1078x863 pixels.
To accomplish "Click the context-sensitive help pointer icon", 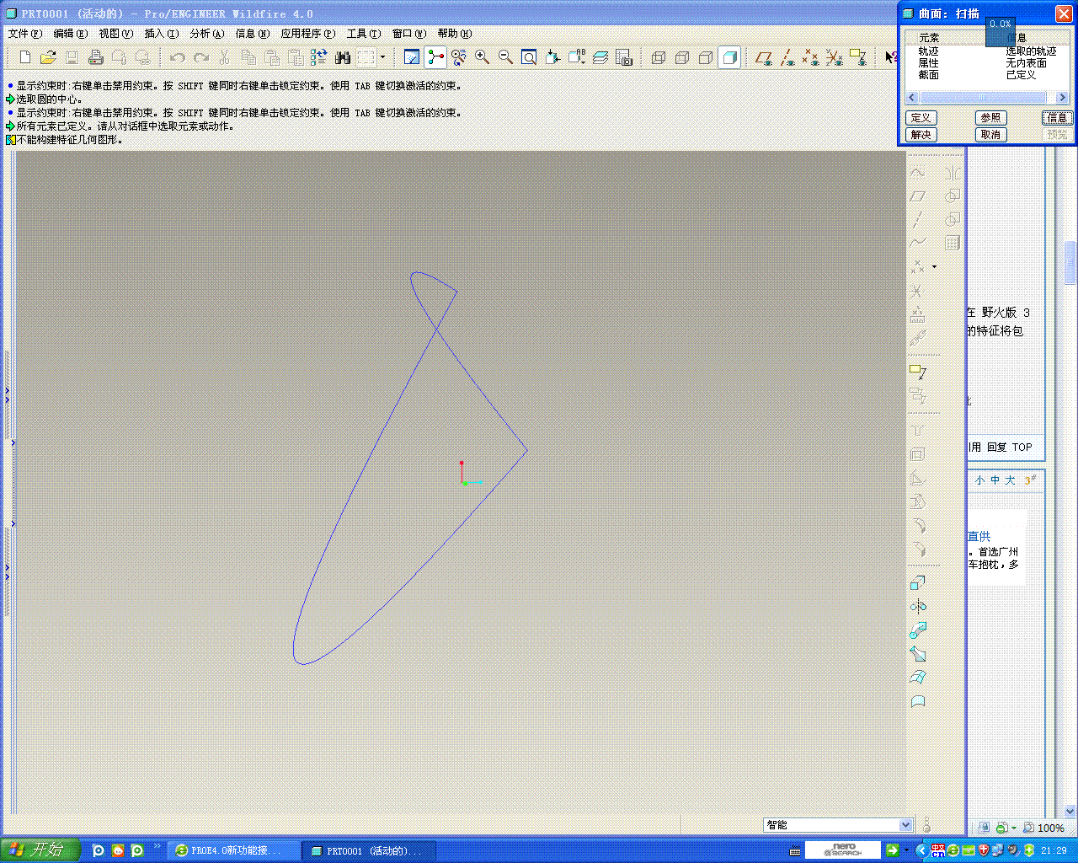I will pos(891,57).
